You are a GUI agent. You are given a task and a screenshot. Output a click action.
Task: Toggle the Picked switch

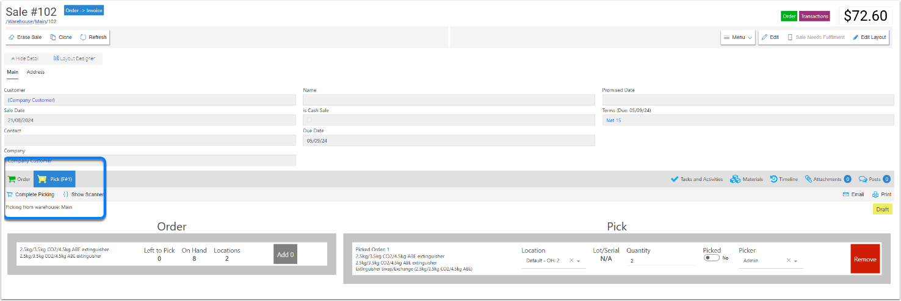[x=711, y=258]
